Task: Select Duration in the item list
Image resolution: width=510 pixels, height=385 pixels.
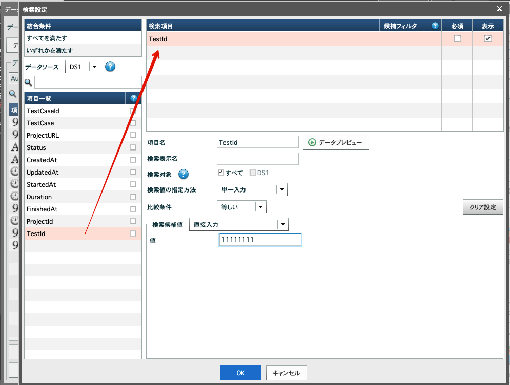Action: [x=75, y=197]
